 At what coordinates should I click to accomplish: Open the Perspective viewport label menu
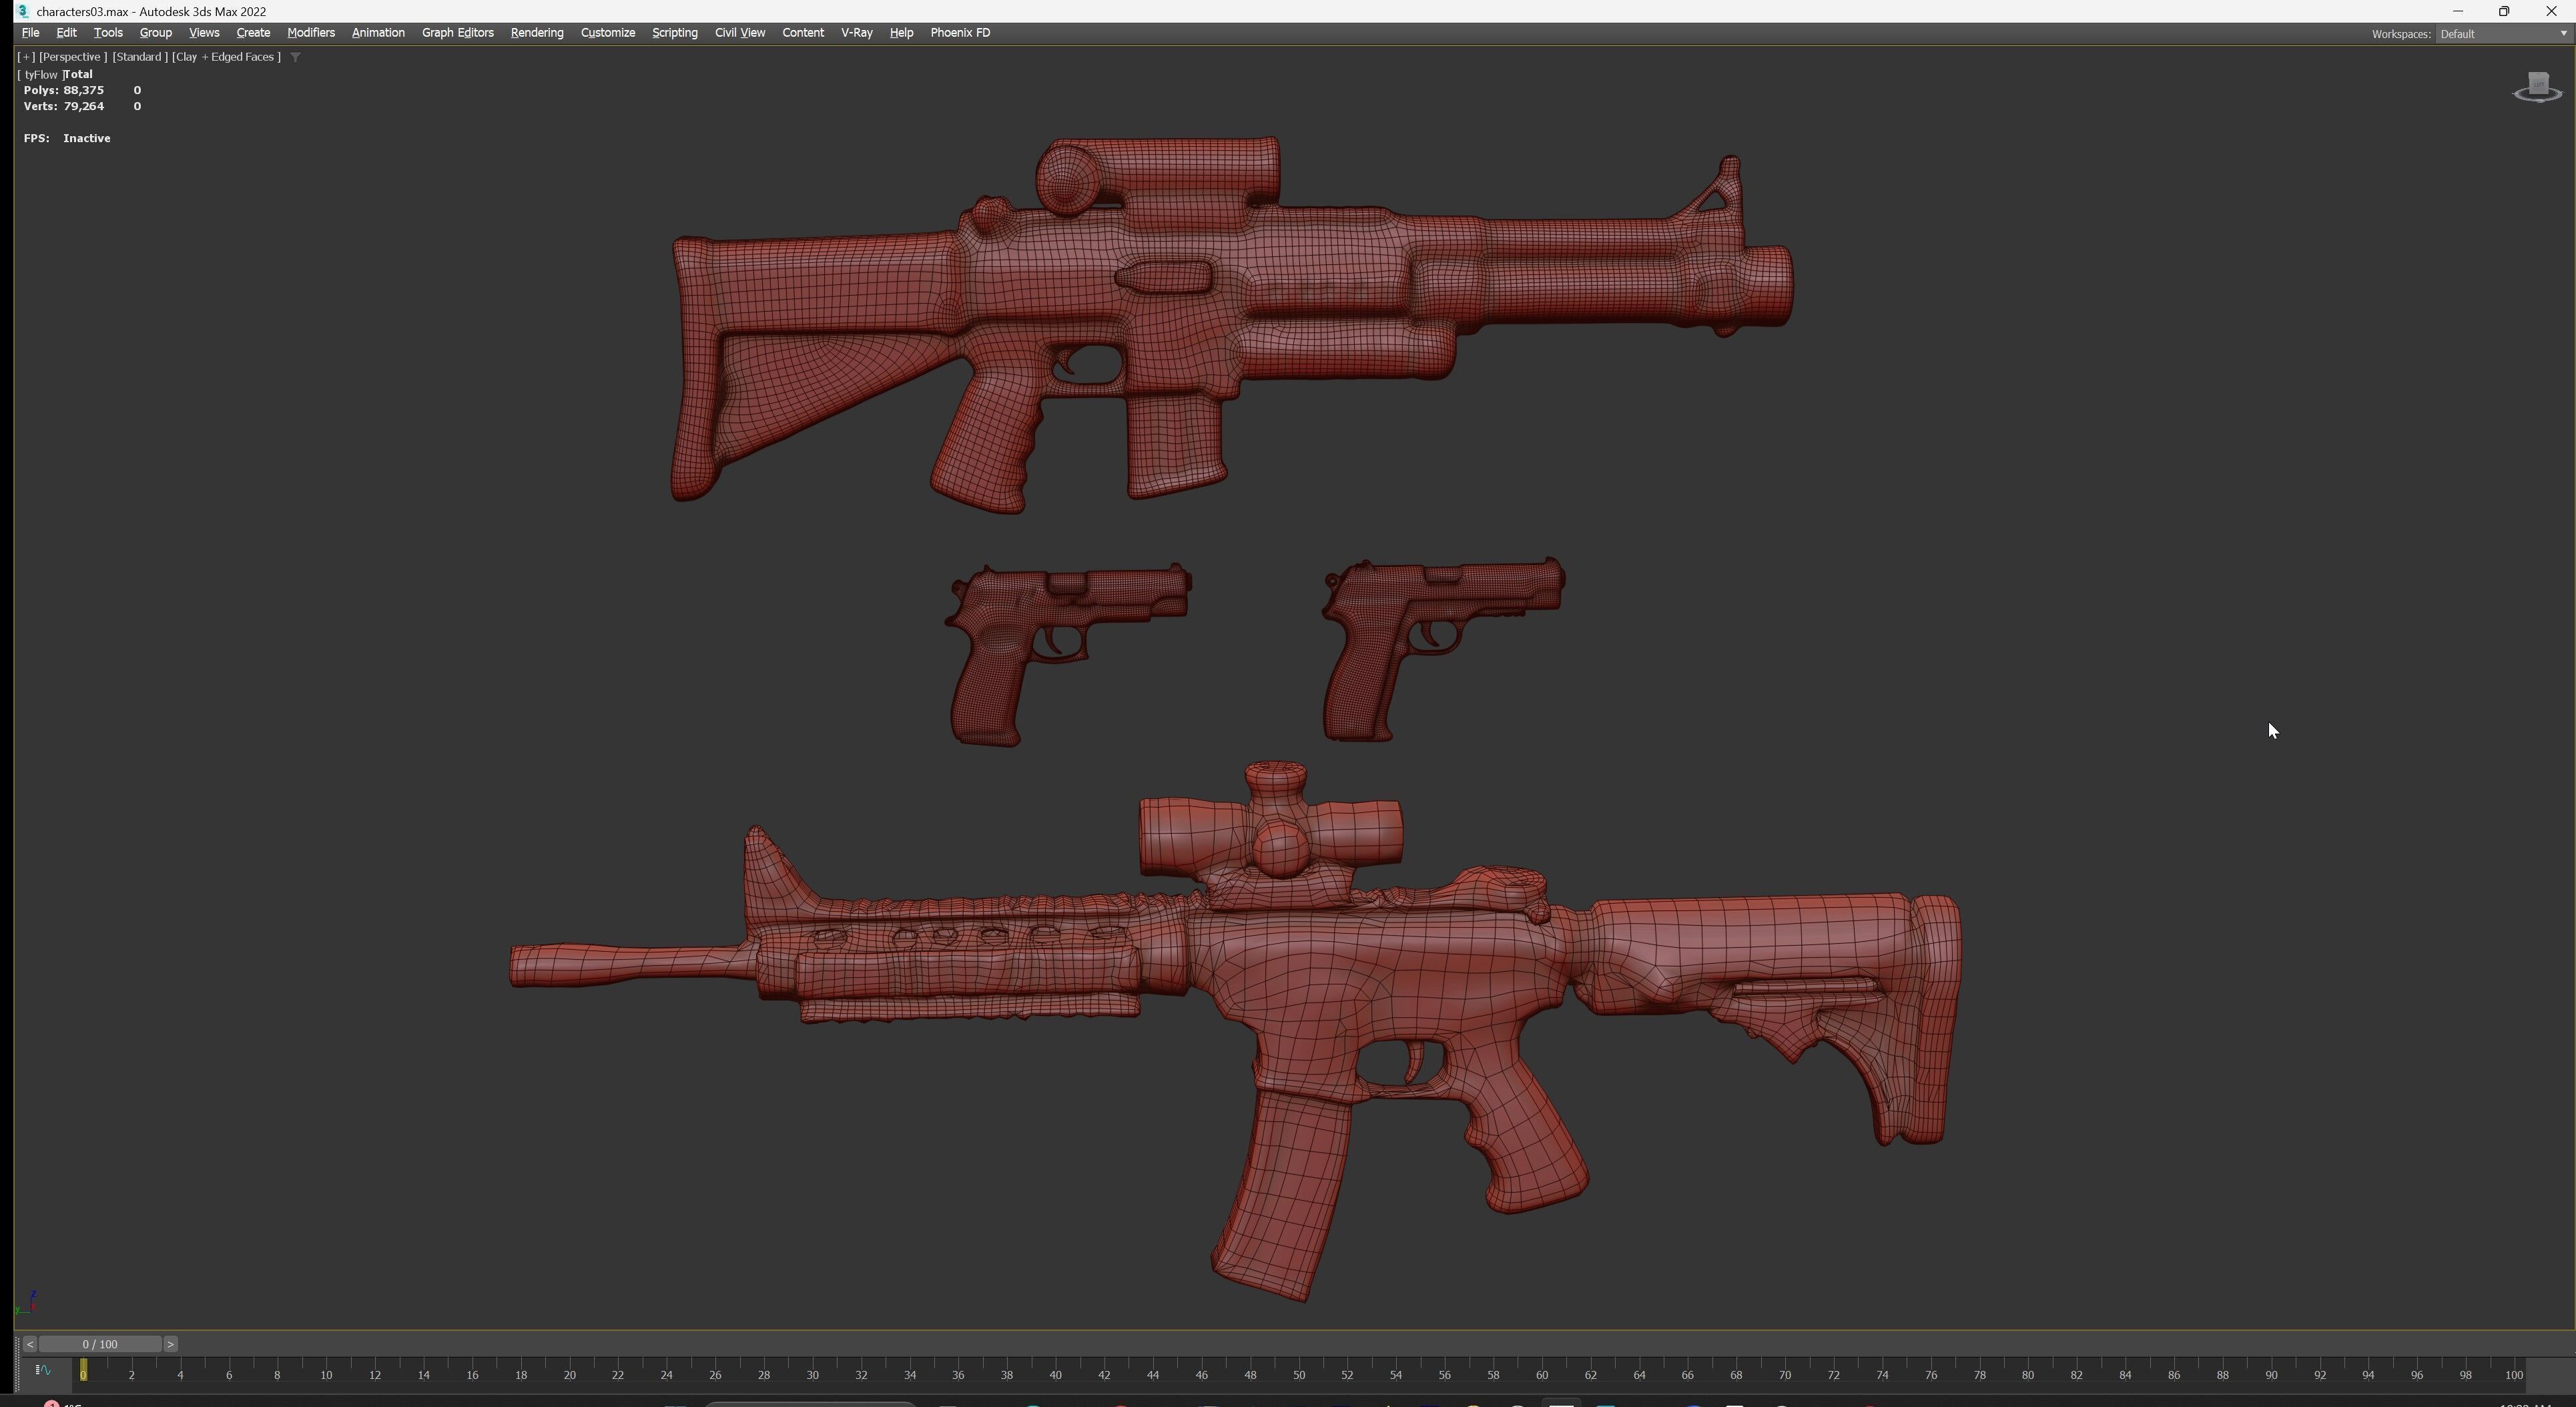72,57
